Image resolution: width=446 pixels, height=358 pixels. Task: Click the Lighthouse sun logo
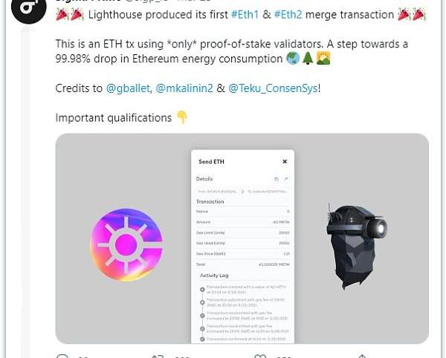126,244
